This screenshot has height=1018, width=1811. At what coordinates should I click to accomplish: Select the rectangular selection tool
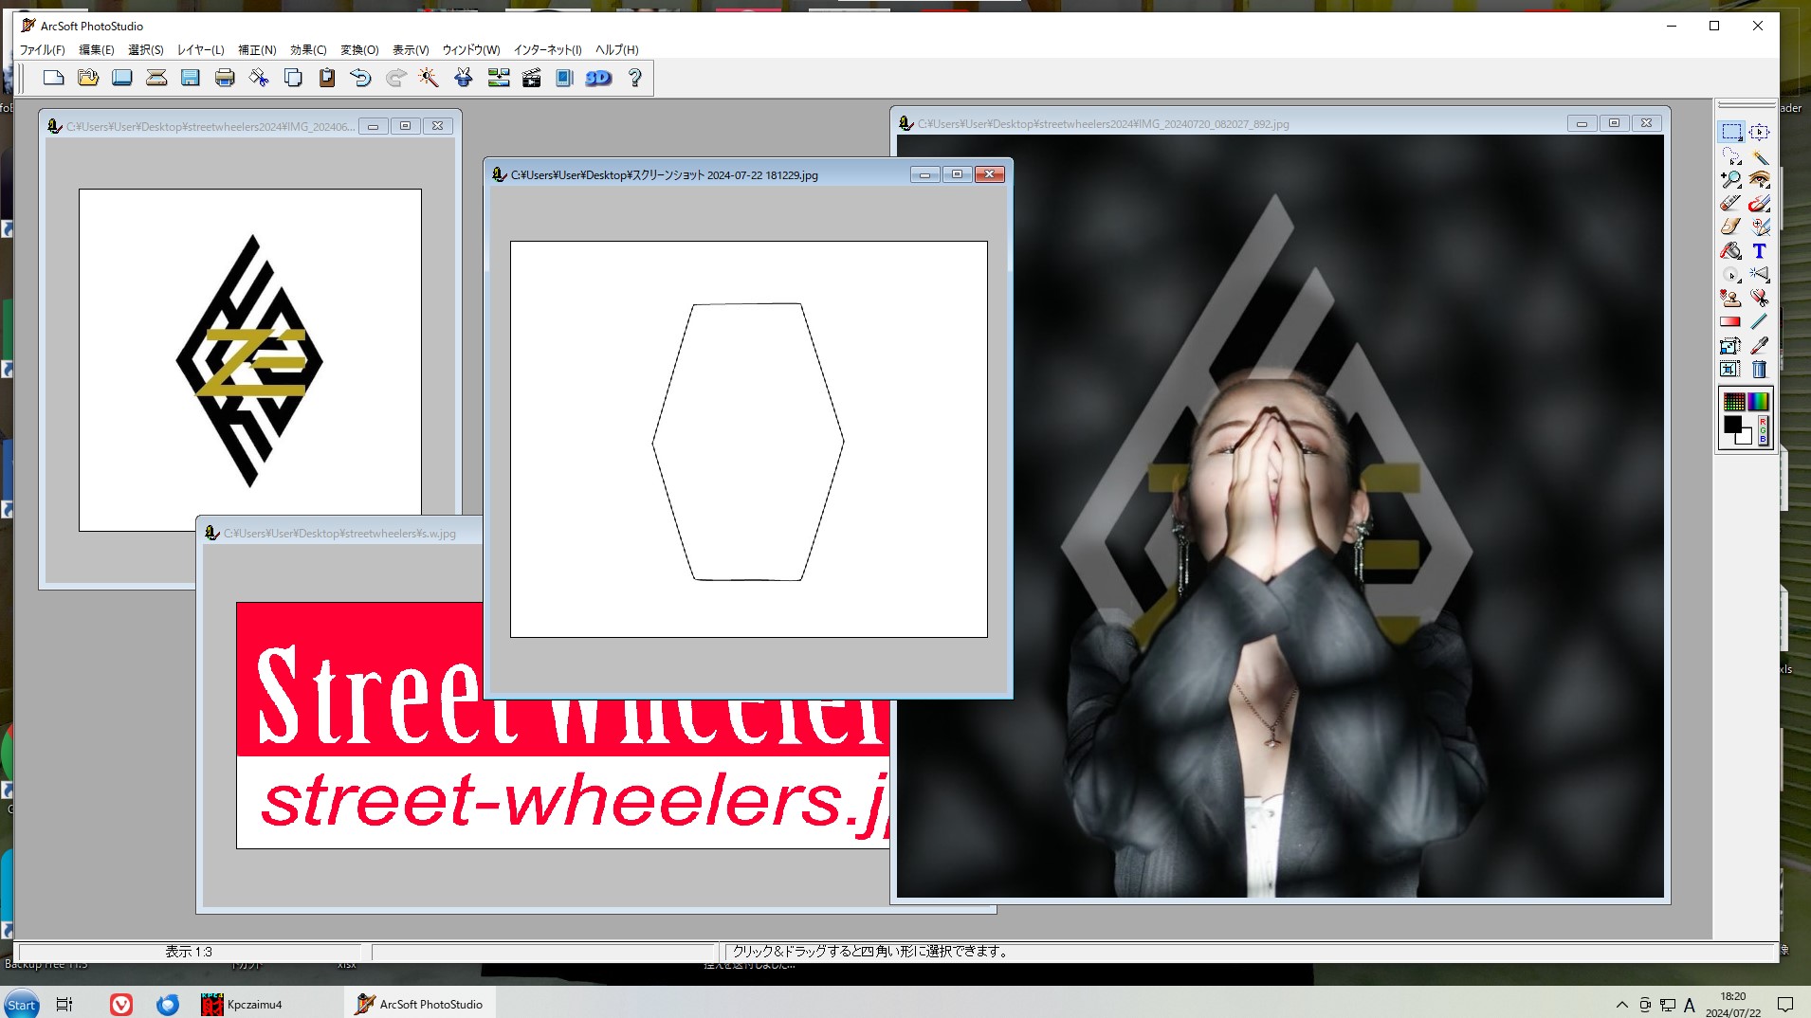pos(1731,132)
